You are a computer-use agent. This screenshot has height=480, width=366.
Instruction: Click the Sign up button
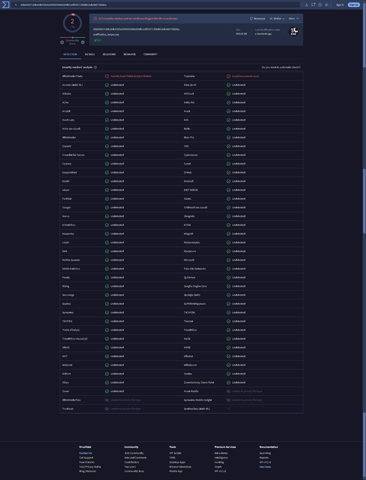click(x=354, y=5)
